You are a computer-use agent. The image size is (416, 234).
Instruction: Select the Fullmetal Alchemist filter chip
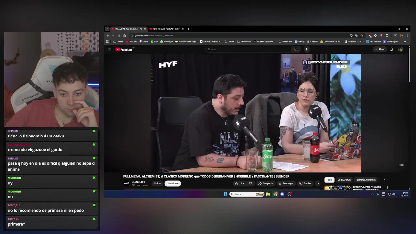(x=366, y=180)
